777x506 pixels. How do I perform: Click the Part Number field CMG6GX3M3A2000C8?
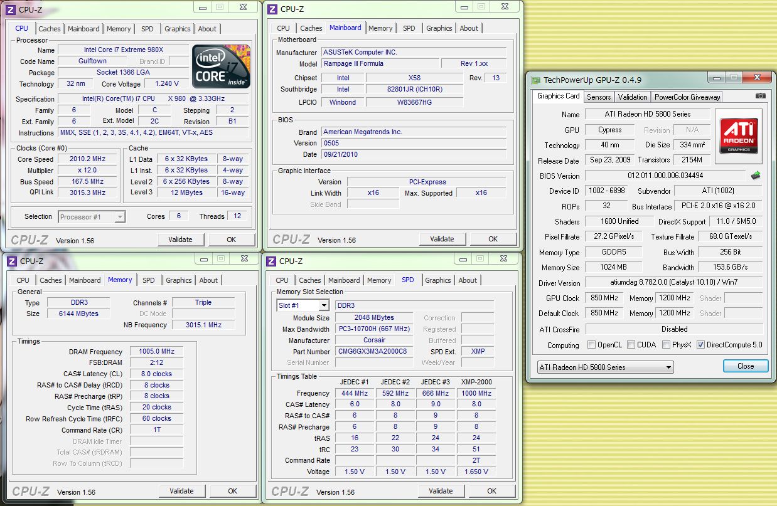tap(373, 351)
